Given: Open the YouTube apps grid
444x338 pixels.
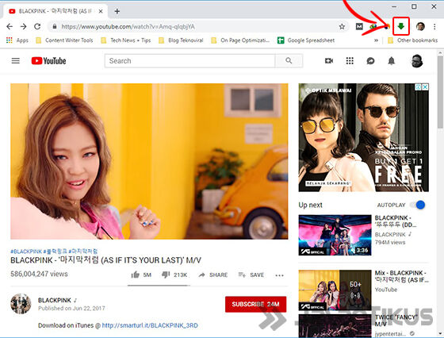Looking at the screenshot, I should [x=350, y=60].
